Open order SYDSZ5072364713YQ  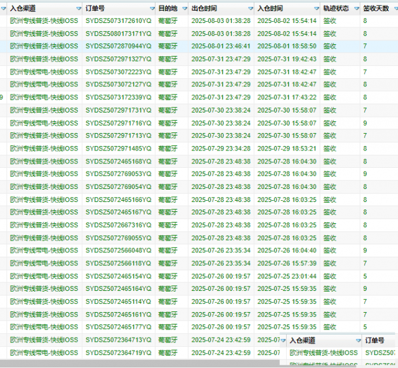pos(118,340)
